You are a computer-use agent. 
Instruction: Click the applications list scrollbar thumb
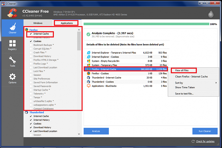point(79,41)
